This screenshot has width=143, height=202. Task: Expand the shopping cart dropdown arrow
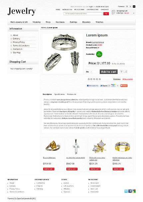134,13
